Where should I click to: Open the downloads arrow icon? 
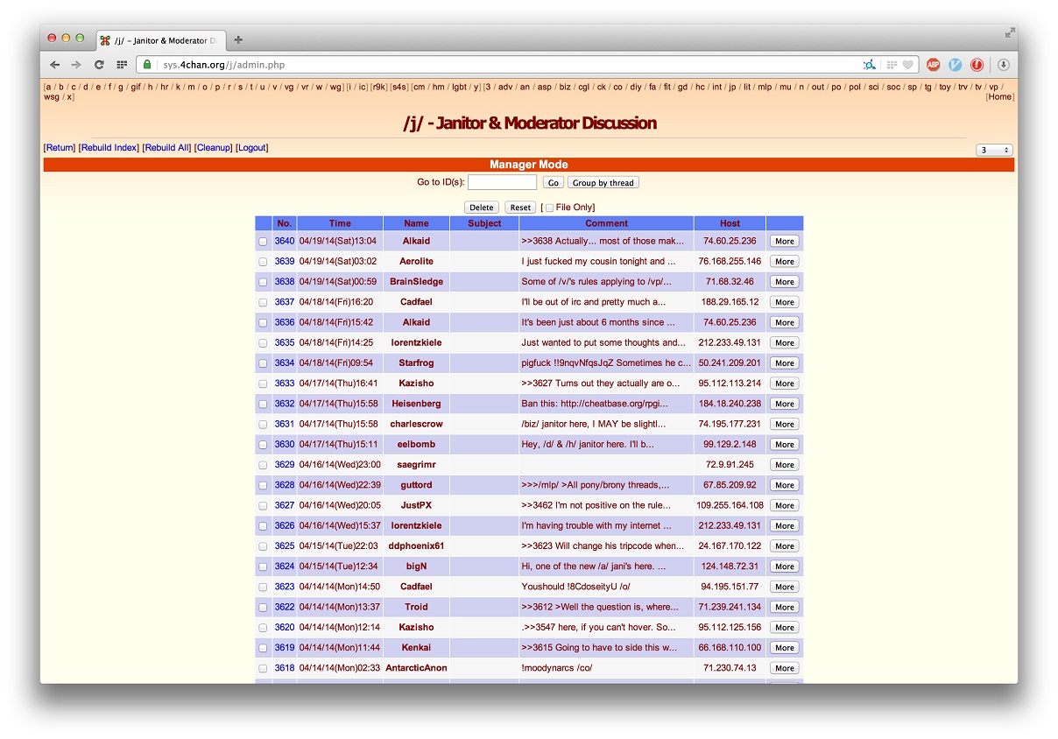[x=1003, y=65]
